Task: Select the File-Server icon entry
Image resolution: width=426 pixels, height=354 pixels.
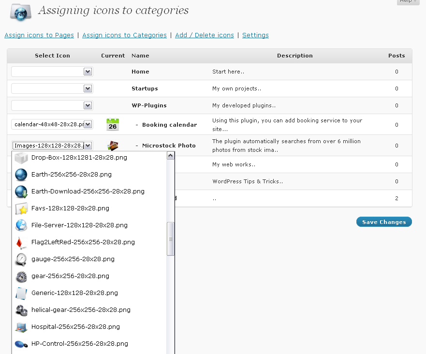Action: 79,225
